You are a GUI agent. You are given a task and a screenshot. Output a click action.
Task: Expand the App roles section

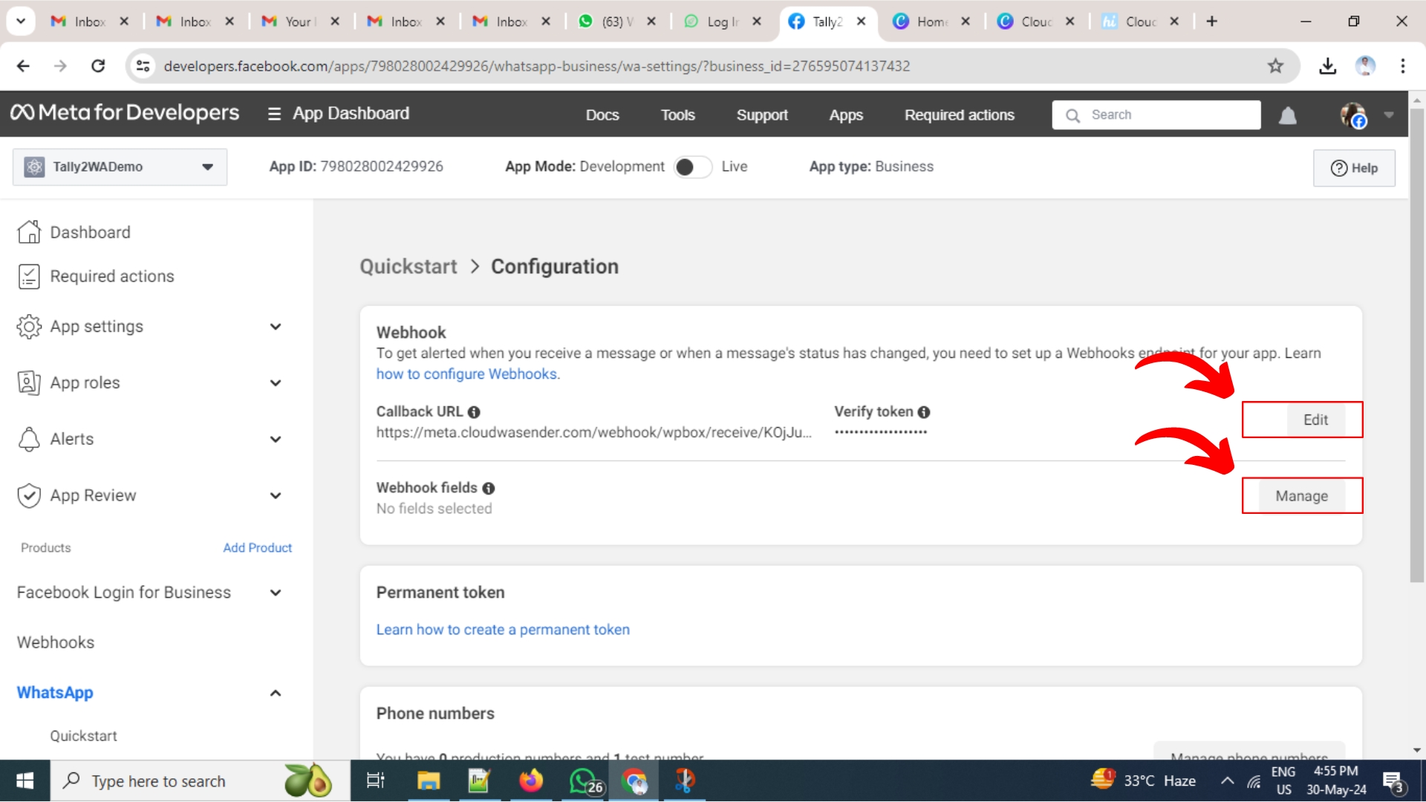coord(276,383)
